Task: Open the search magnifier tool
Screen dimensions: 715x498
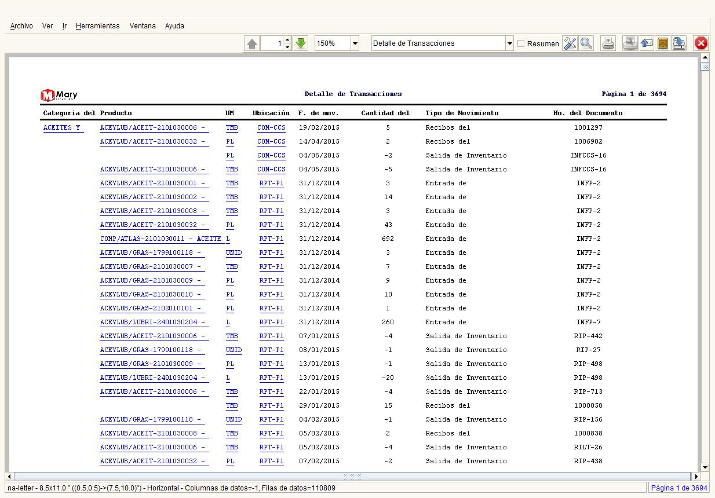Action: click(x=586, y=43)
